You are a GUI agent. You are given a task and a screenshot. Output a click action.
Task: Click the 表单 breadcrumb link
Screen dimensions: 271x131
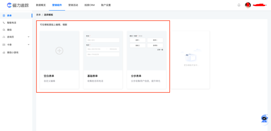pyautogui.click(x=38, y=15)
